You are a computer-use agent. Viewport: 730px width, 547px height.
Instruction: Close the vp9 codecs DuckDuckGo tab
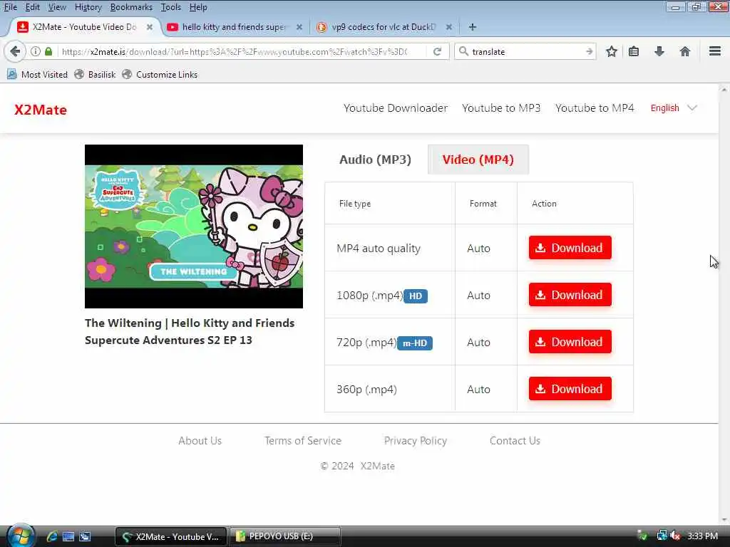pyautogui.click(x=449, y=27)
